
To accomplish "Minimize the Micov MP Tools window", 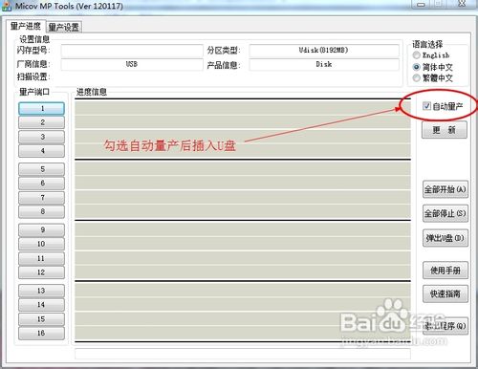I will coord(422,4).
